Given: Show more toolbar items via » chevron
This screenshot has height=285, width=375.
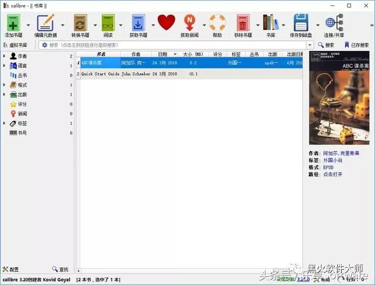Looking at the screenshot, I should [x=372, y=25].
